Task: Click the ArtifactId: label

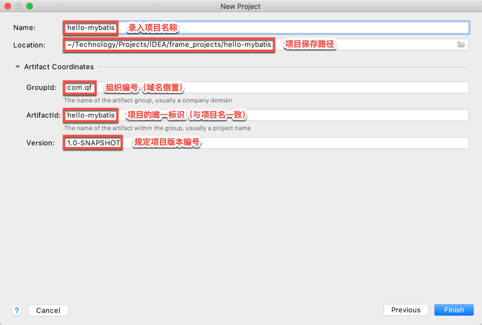Action: [x=43, y=115]
